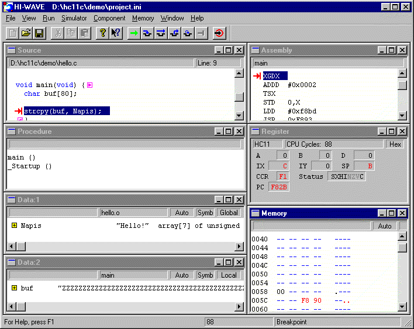Click Hex format in Register window
The height and width of the screenshot is (329, 414).
point(395,144)
